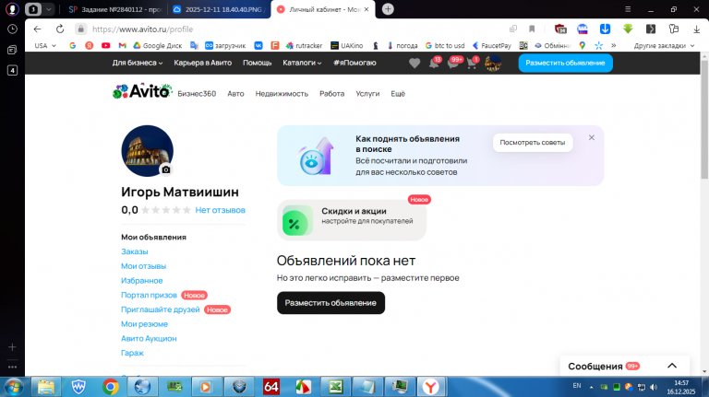Screen dimensions: 709x397
Task: Open Гараж link in sidebar
Action: [x=132, y=353]
